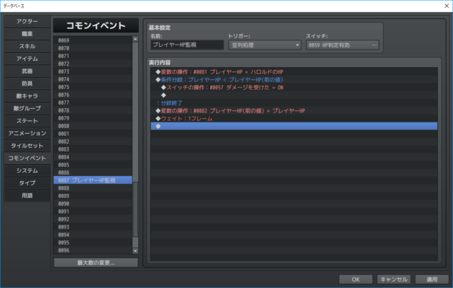Select common event row 0086
This screenshot has height=288, width=453.
pos(93,173)
